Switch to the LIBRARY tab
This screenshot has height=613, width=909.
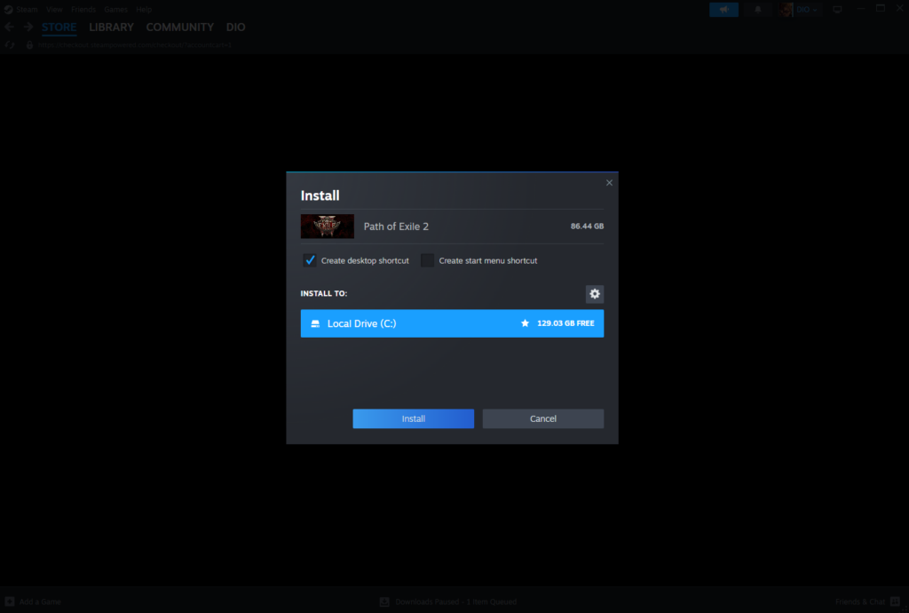pyautogui.click(x=111, y=27)
